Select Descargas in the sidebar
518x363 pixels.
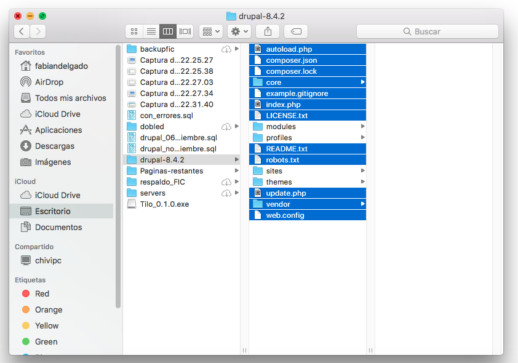click(x=54, y=146)
